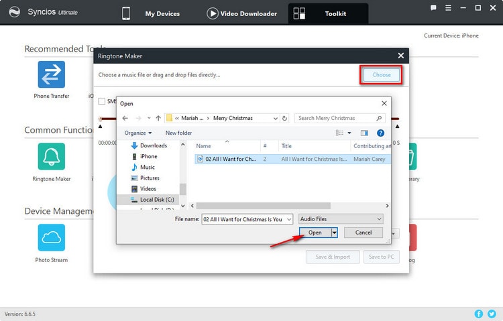
Task: Click the horizontal scrollbar in file list
Action: click(264, 206)
